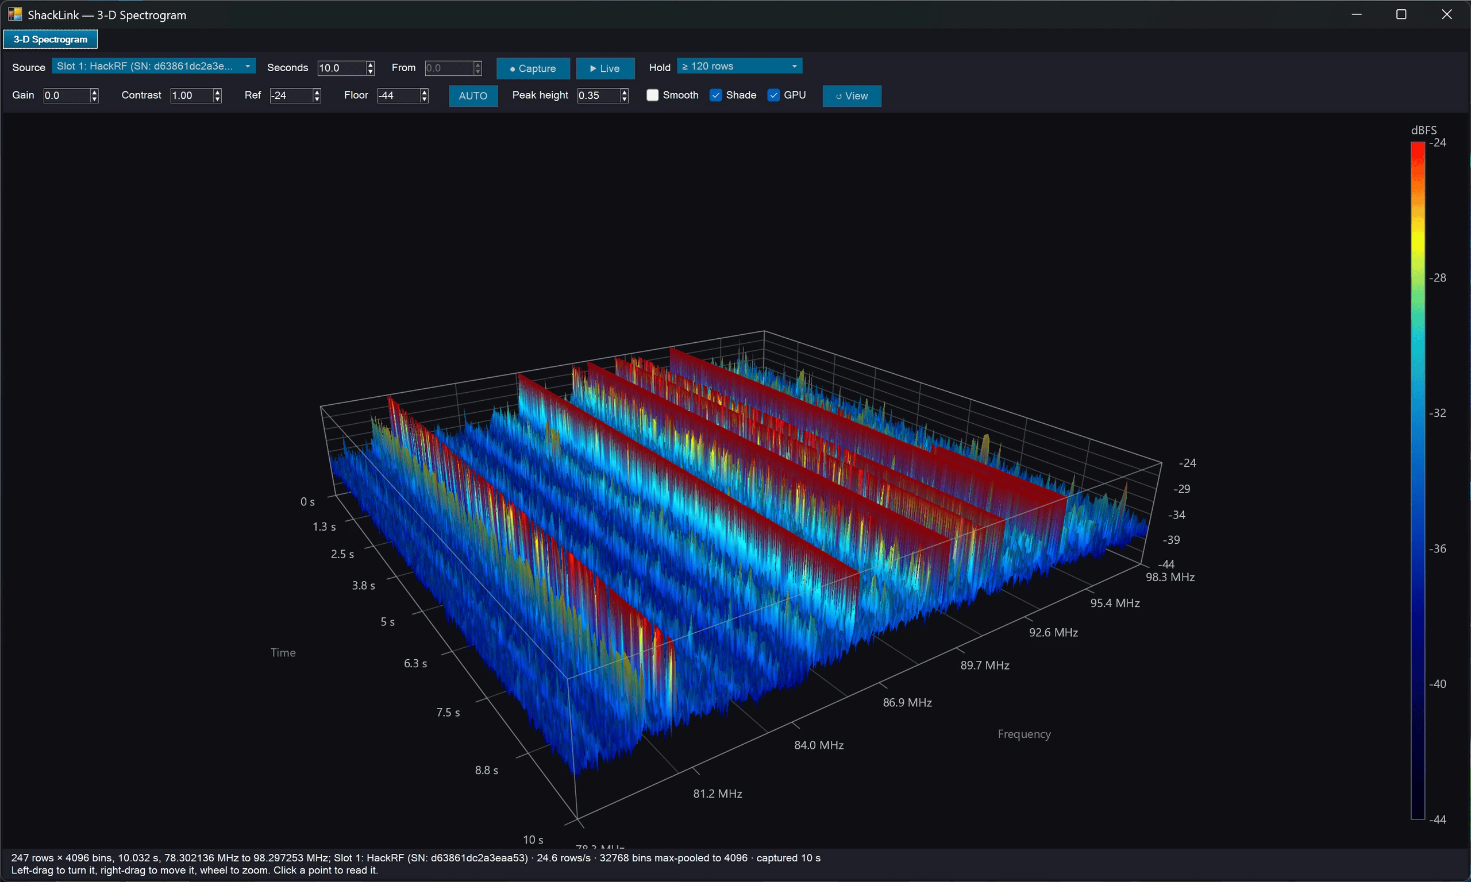Uncheck the GPU checkbox
Image resolution: width=1471 pixels, height=882 pixels.
773,95
